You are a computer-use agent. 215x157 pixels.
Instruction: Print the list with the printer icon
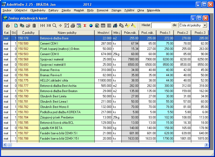pos(73,26)
